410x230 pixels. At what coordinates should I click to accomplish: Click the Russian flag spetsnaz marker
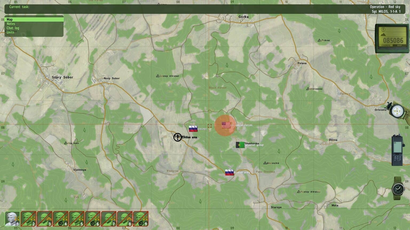(193, 129)
